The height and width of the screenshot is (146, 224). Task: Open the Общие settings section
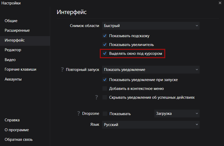pyautogui.click(x=11, y=21)
